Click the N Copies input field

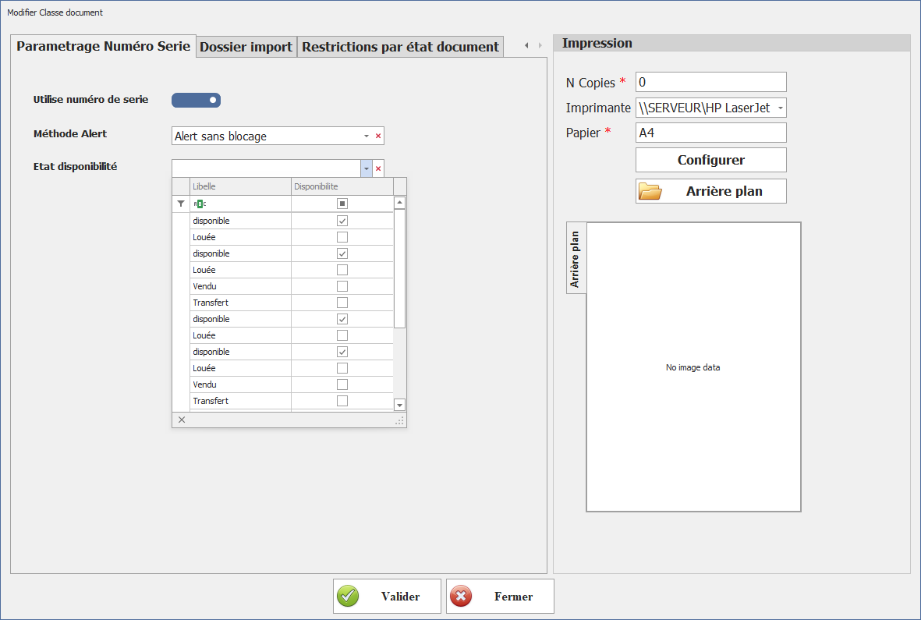click(710, 82)
